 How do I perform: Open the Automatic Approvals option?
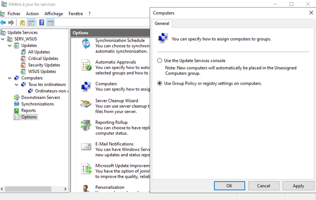pyautogui.click(x=116, y=62)
